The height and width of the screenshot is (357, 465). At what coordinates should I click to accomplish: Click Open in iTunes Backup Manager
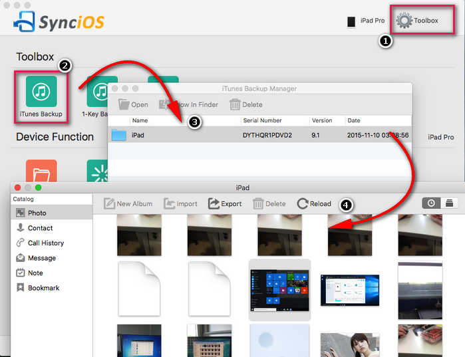[x=133, y=104]
